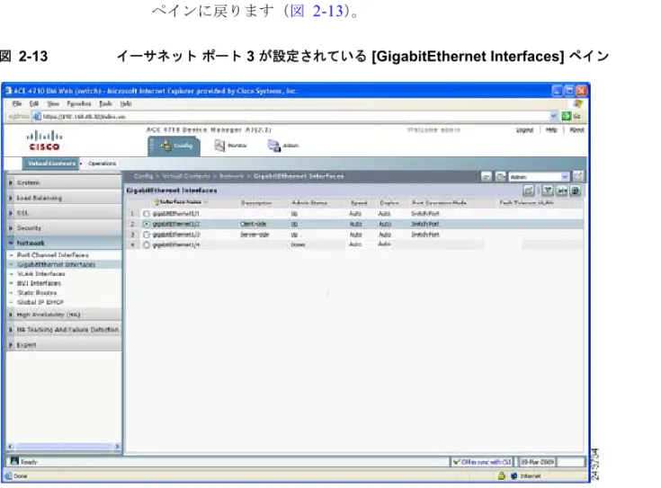
Task: Open the View menu
Action: click(x=53, y=103)
